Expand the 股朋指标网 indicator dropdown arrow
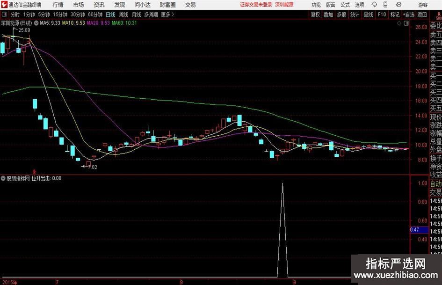The height and width of the screenshot is (285, 442). click(3, 178)
